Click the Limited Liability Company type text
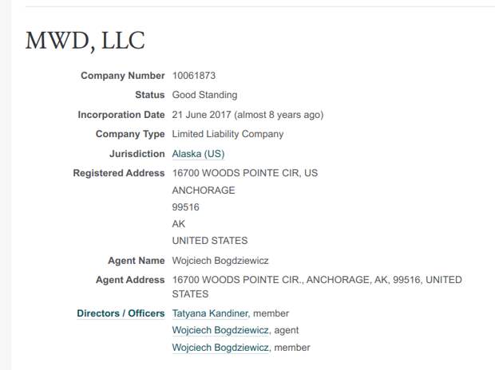The height and width of the screenshot is (370, 495). click(228, 134)
